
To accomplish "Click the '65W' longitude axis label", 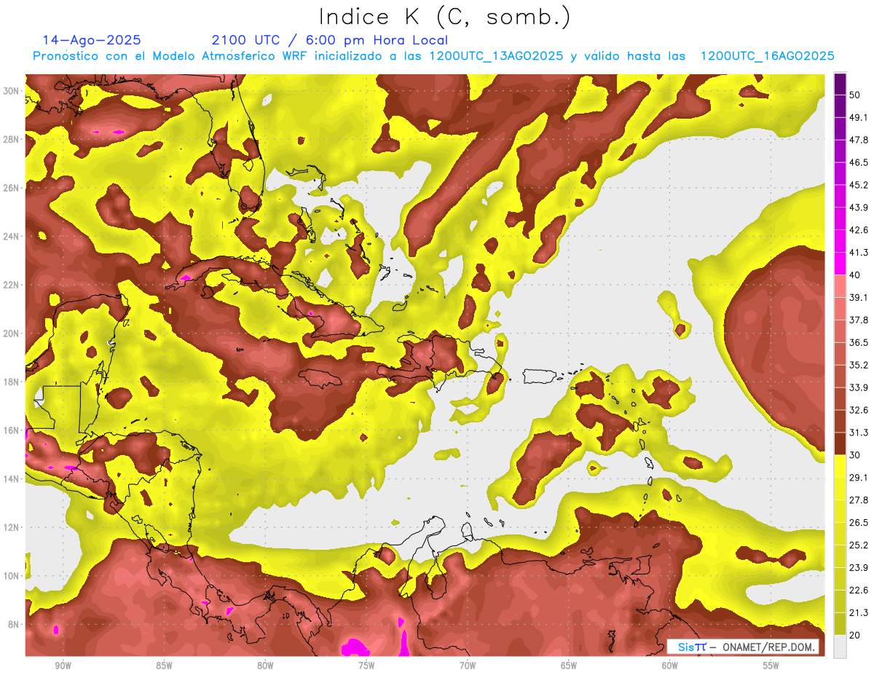I will click(x=569, y=666).
